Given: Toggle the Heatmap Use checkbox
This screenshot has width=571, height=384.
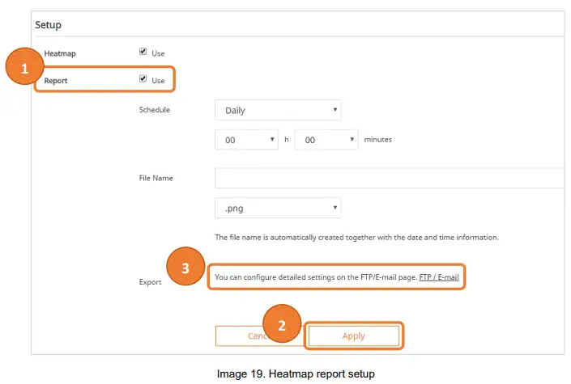Looking at the screenshot, I should 143,53.
